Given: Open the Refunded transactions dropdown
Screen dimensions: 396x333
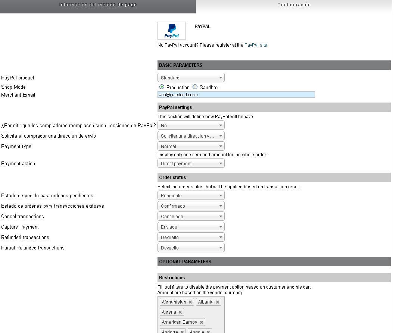Looking at the screenshot, I should point(191,238).
